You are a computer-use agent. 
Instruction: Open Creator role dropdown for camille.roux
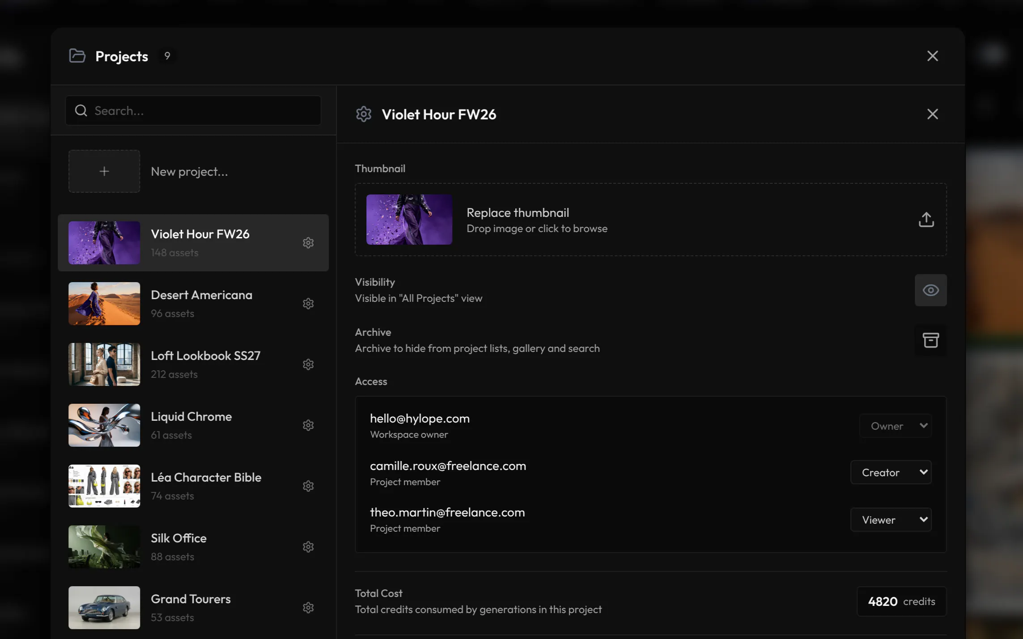[891, 473]
